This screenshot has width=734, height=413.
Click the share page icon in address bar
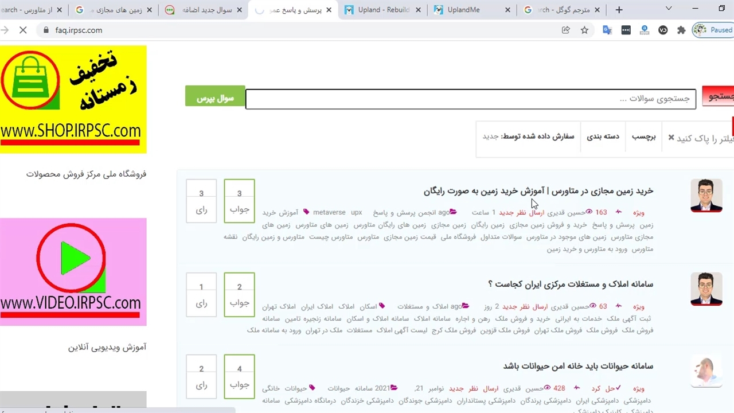[x=566, y=30]
